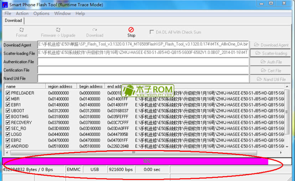
Task: Uncheck the PRELOADER partition checkbox
Action: [x=8, y=93]
